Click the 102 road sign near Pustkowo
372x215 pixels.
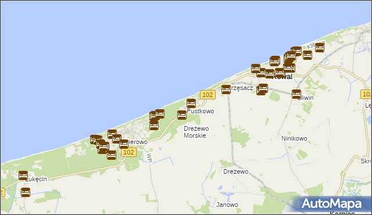(208, 95)
